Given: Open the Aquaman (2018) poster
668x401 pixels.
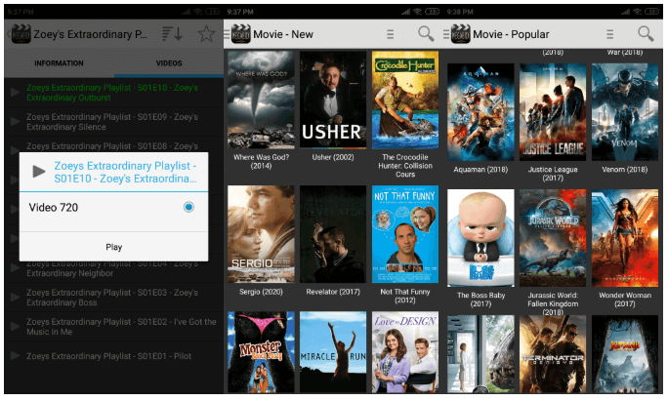Looking at the screenshot, I should [480, 112].
